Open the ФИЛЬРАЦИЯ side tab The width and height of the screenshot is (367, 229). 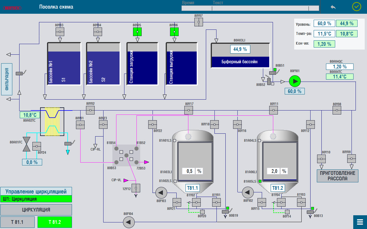click(x=7, y=80)
